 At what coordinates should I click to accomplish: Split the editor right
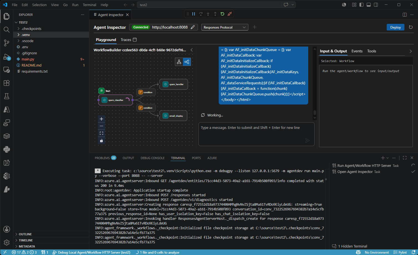point(405,15)
